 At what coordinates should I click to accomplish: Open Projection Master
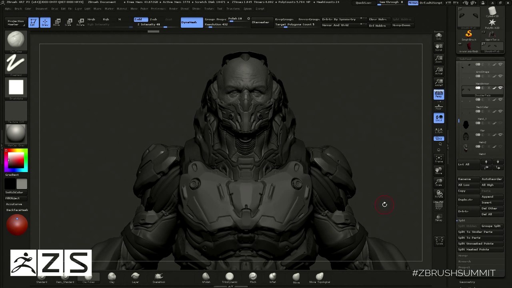[x=16, y=23]
